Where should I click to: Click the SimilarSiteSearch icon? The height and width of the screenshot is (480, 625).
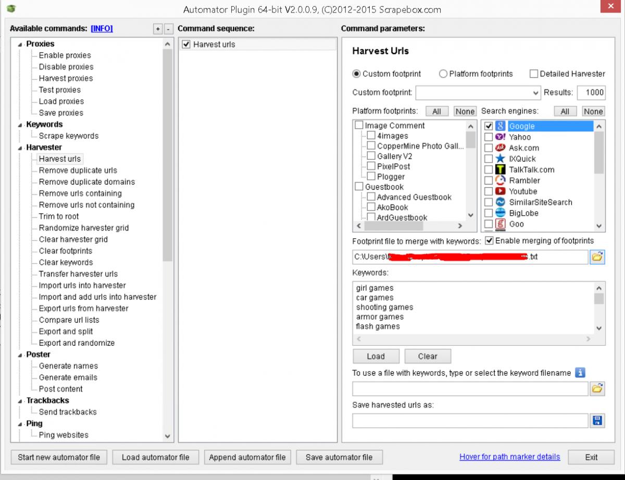click(x=500, y=202)
